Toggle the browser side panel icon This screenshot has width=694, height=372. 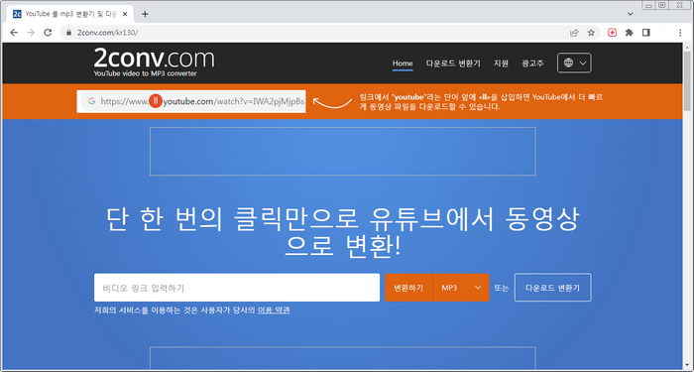(646, 33)
